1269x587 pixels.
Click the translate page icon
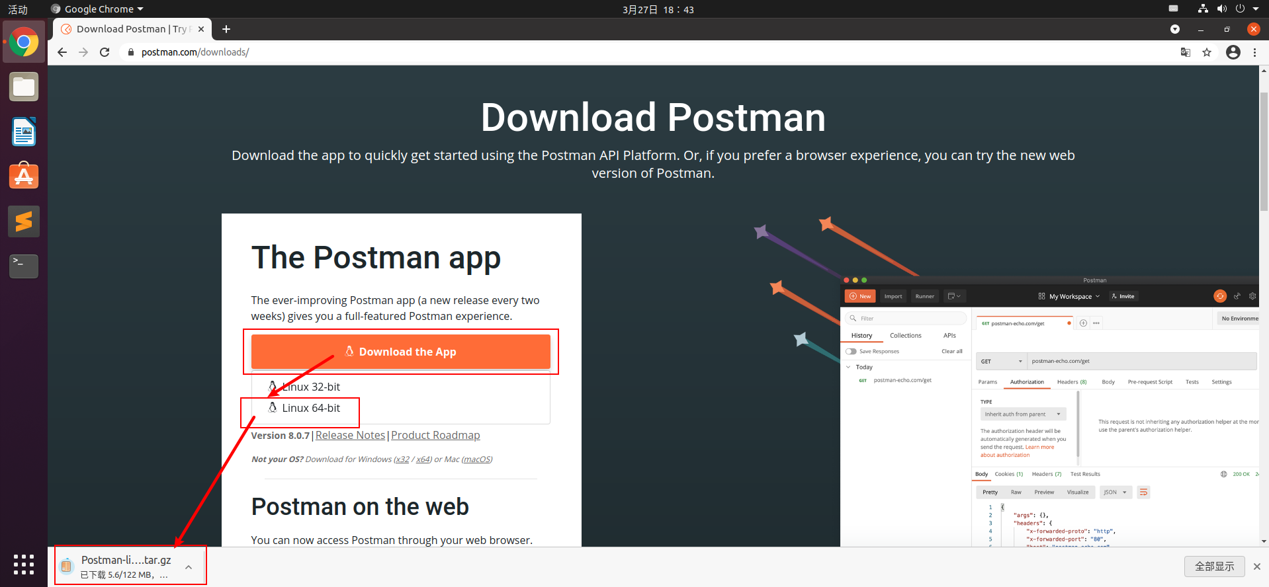pos(1186,52)
